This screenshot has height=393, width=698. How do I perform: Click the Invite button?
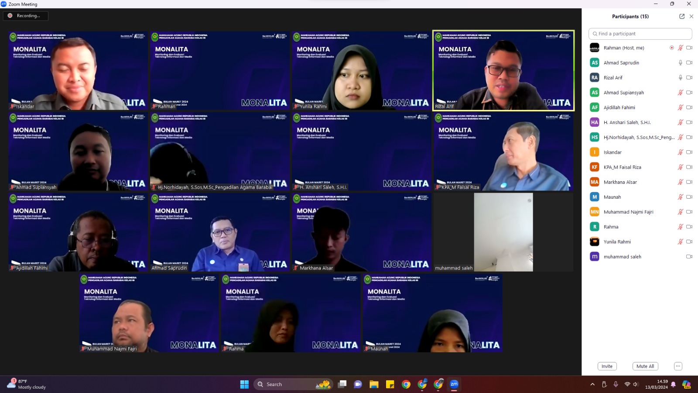pos(607,366)
